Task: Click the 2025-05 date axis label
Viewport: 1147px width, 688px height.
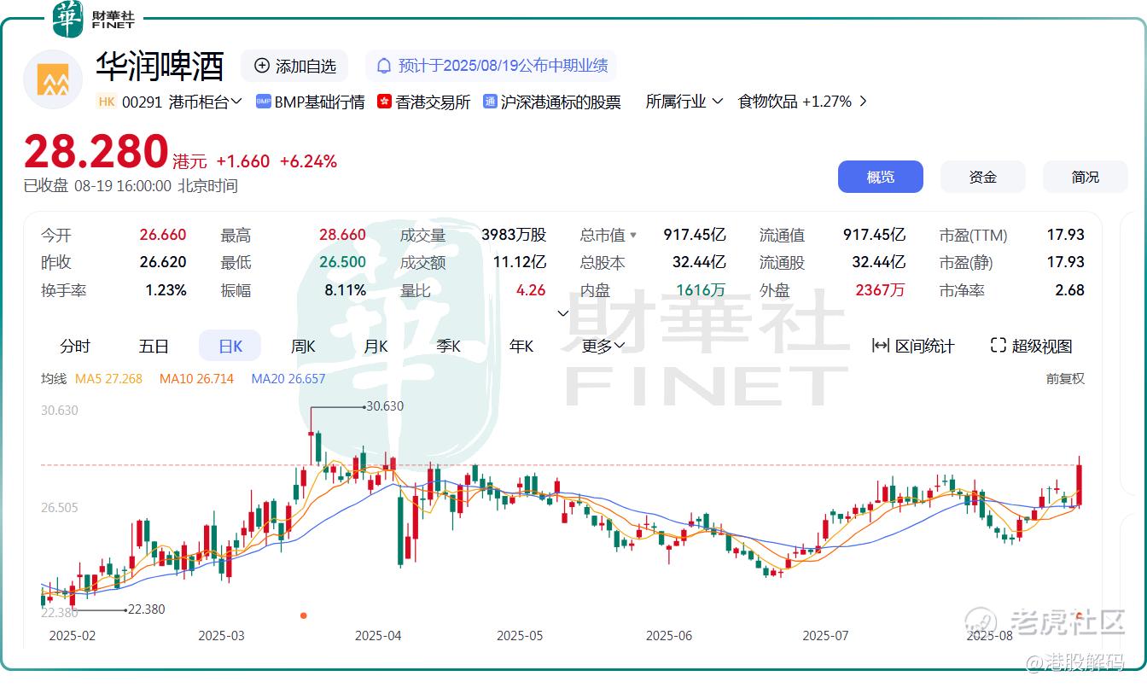Action: [x=520, y=636]
